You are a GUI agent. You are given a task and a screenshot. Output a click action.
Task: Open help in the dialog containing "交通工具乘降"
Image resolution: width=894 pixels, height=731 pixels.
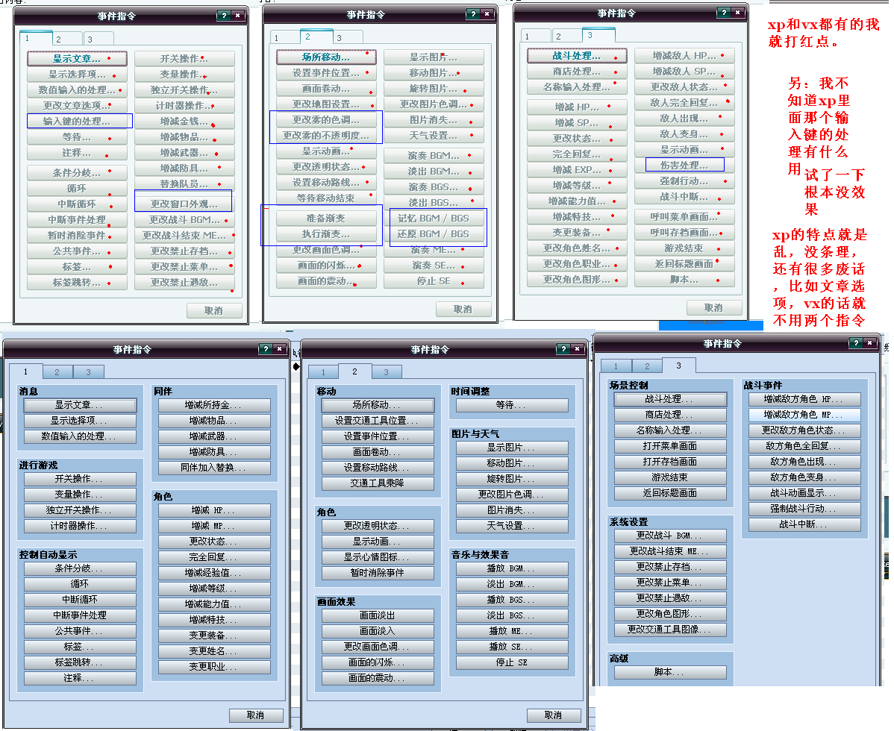click(x=563, y=348)
